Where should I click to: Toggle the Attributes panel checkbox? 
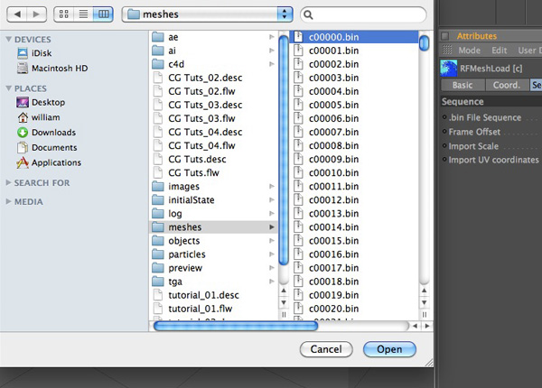tap(445, 36)
